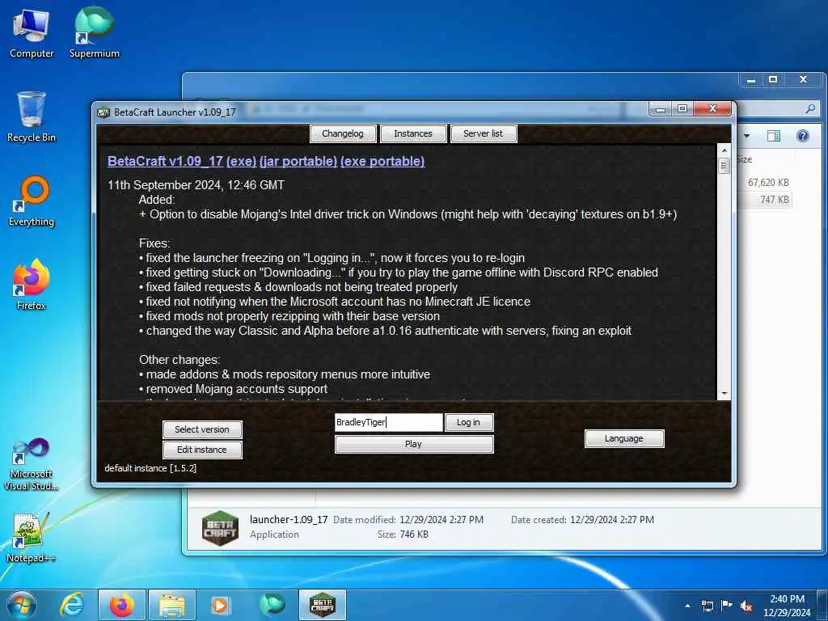Select the Firefox desktop shortcut
Viewport: 828px width, 621px height.
[x=32, y=285]
